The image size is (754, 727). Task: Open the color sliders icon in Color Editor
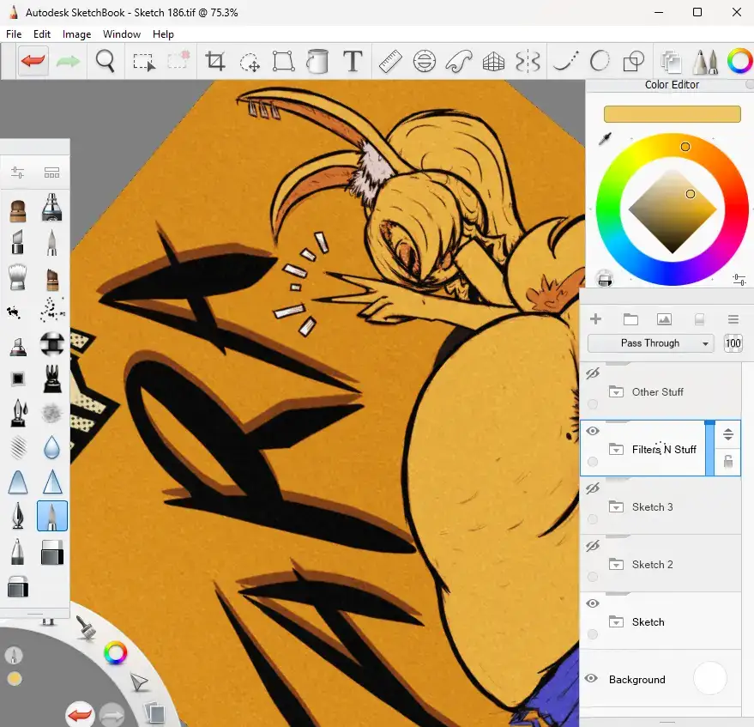coord(739,279)
